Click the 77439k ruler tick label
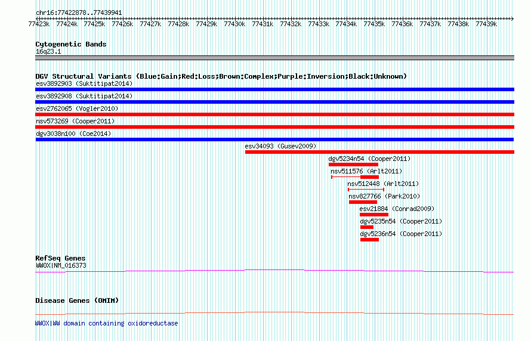 point(486,24)
